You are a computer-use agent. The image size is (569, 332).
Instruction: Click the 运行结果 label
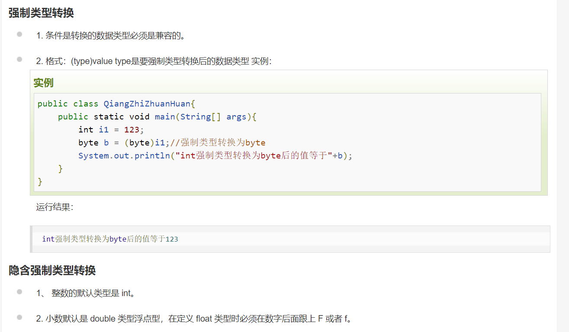coord(55,207)
